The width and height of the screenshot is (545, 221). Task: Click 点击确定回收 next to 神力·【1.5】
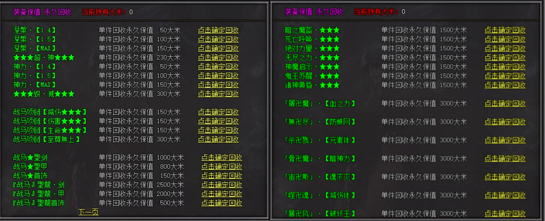218,76
